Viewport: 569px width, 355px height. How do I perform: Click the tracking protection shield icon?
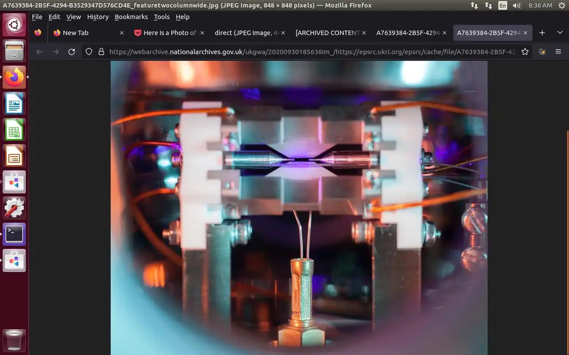[89, 52]
